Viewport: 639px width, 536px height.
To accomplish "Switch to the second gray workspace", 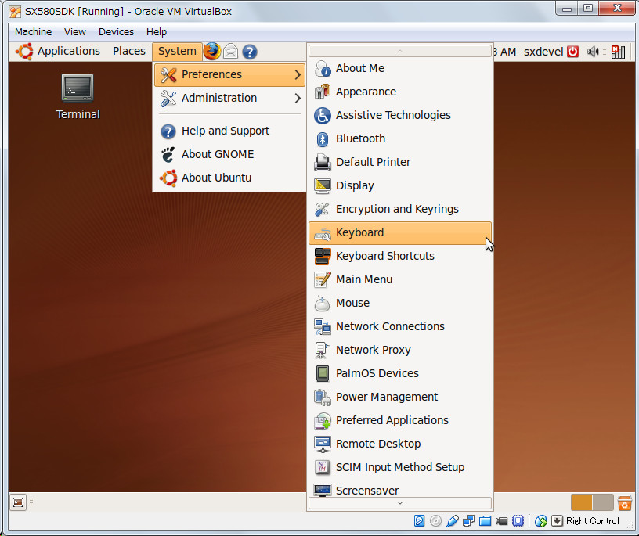I will click(603, 502).
